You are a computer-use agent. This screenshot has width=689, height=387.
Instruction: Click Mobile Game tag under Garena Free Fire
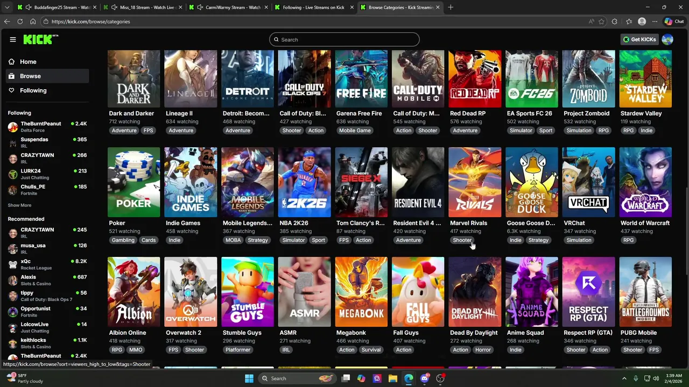355,131
